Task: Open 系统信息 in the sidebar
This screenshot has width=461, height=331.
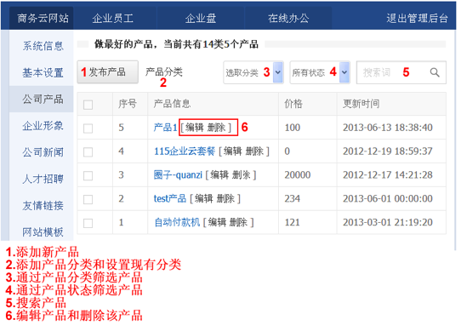Action: point(43,46)
